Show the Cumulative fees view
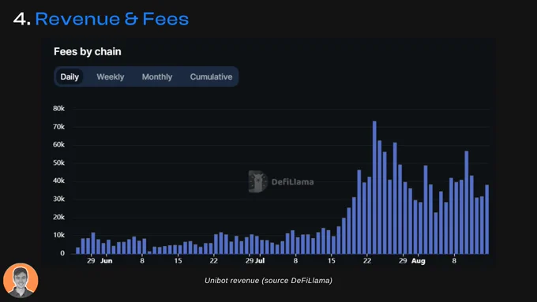537x302 pixels. pos(211,76)
